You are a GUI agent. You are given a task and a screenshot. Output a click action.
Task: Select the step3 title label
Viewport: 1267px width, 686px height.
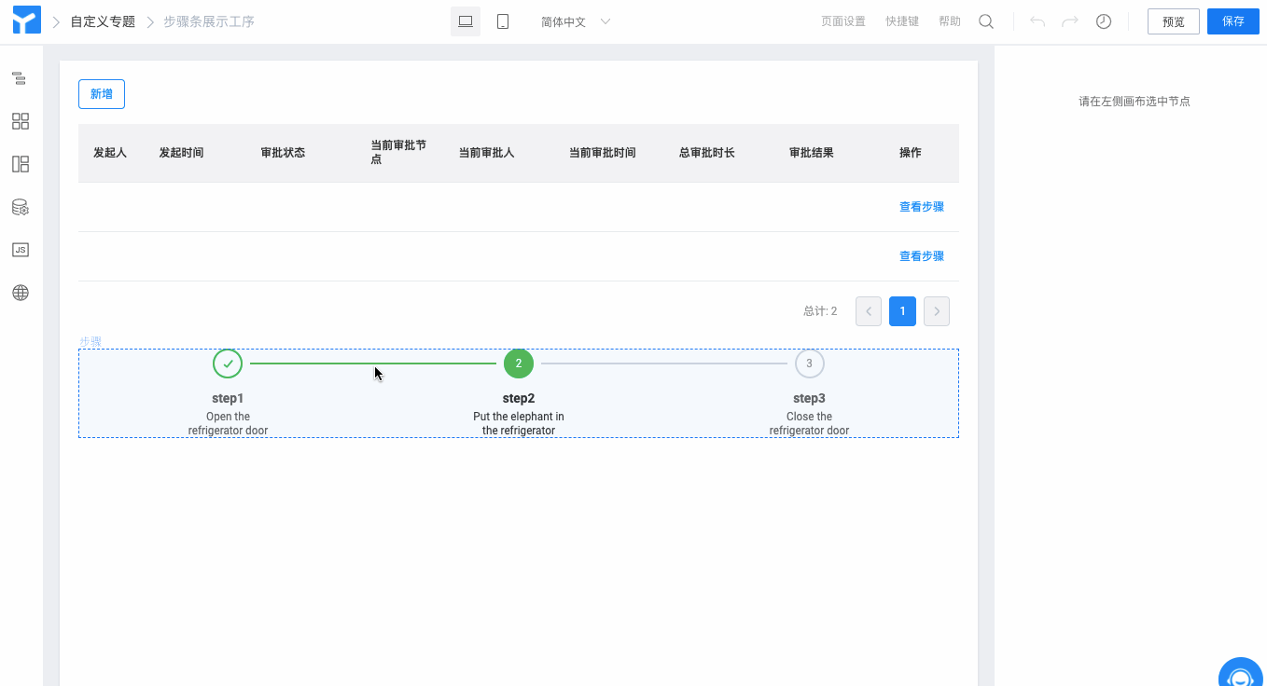[809, 399]
